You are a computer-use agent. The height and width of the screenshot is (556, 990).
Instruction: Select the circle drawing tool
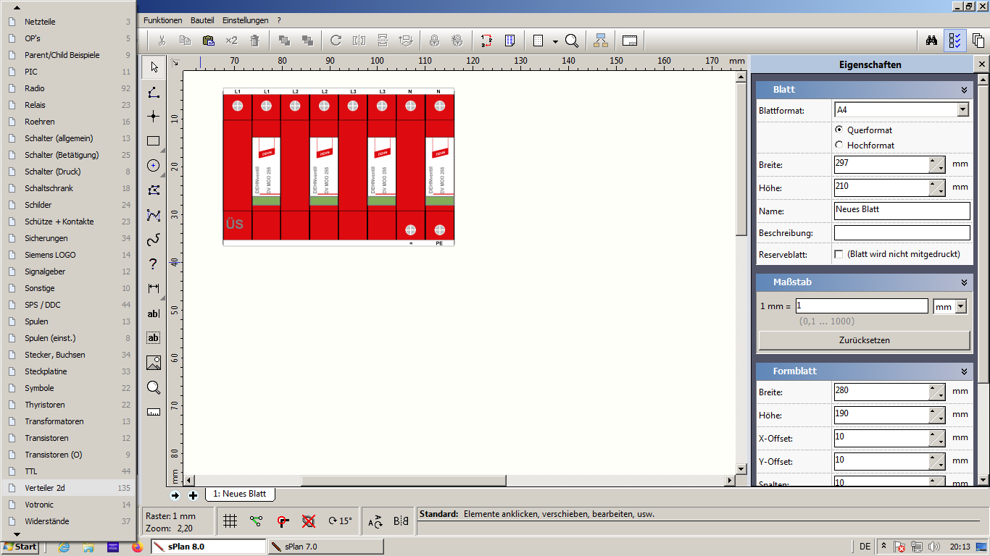[x=154, y=166]
